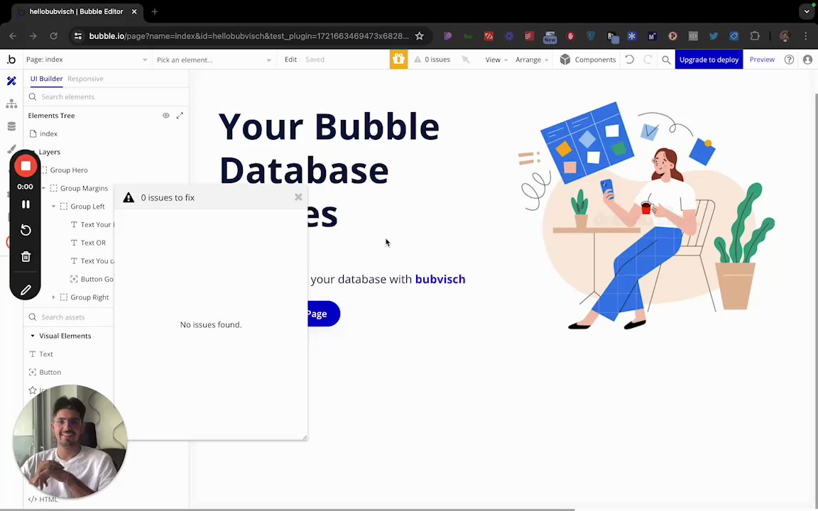
Task: Select Group Hero in elements tree
Action: point(69,170)
